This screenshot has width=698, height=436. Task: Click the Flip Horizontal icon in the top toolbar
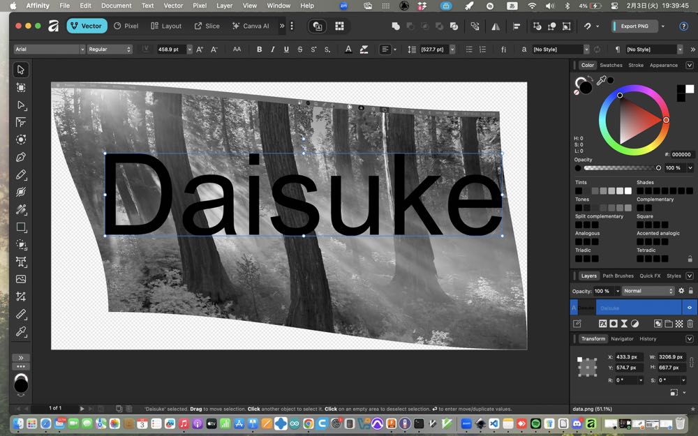tap(496, 27)
